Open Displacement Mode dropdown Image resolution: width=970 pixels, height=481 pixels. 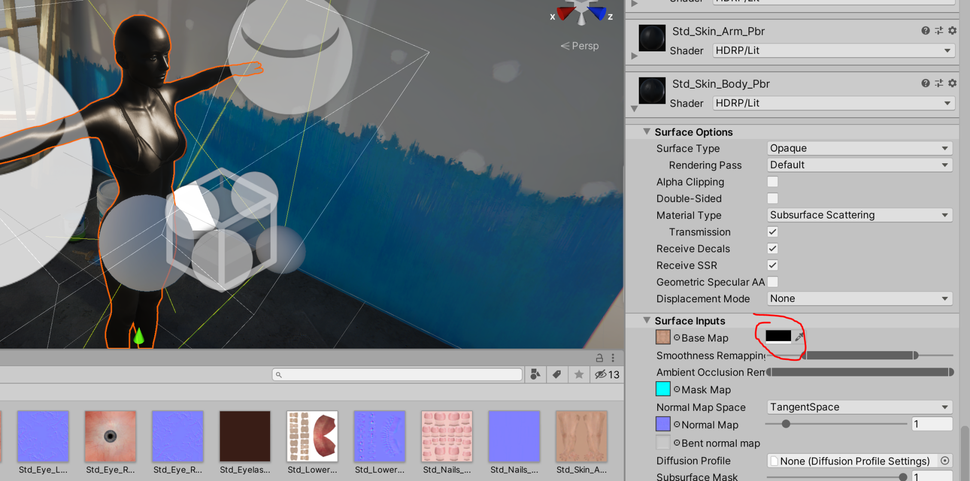pyautogui.click(x=859, y=298)
